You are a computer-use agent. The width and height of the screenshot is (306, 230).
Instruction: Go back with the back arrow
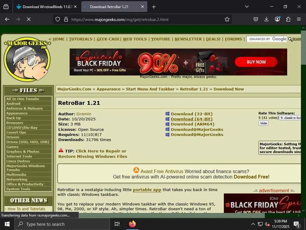(7, 19)
